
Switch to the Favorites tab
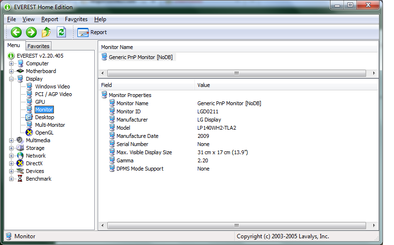click(38, 46)
